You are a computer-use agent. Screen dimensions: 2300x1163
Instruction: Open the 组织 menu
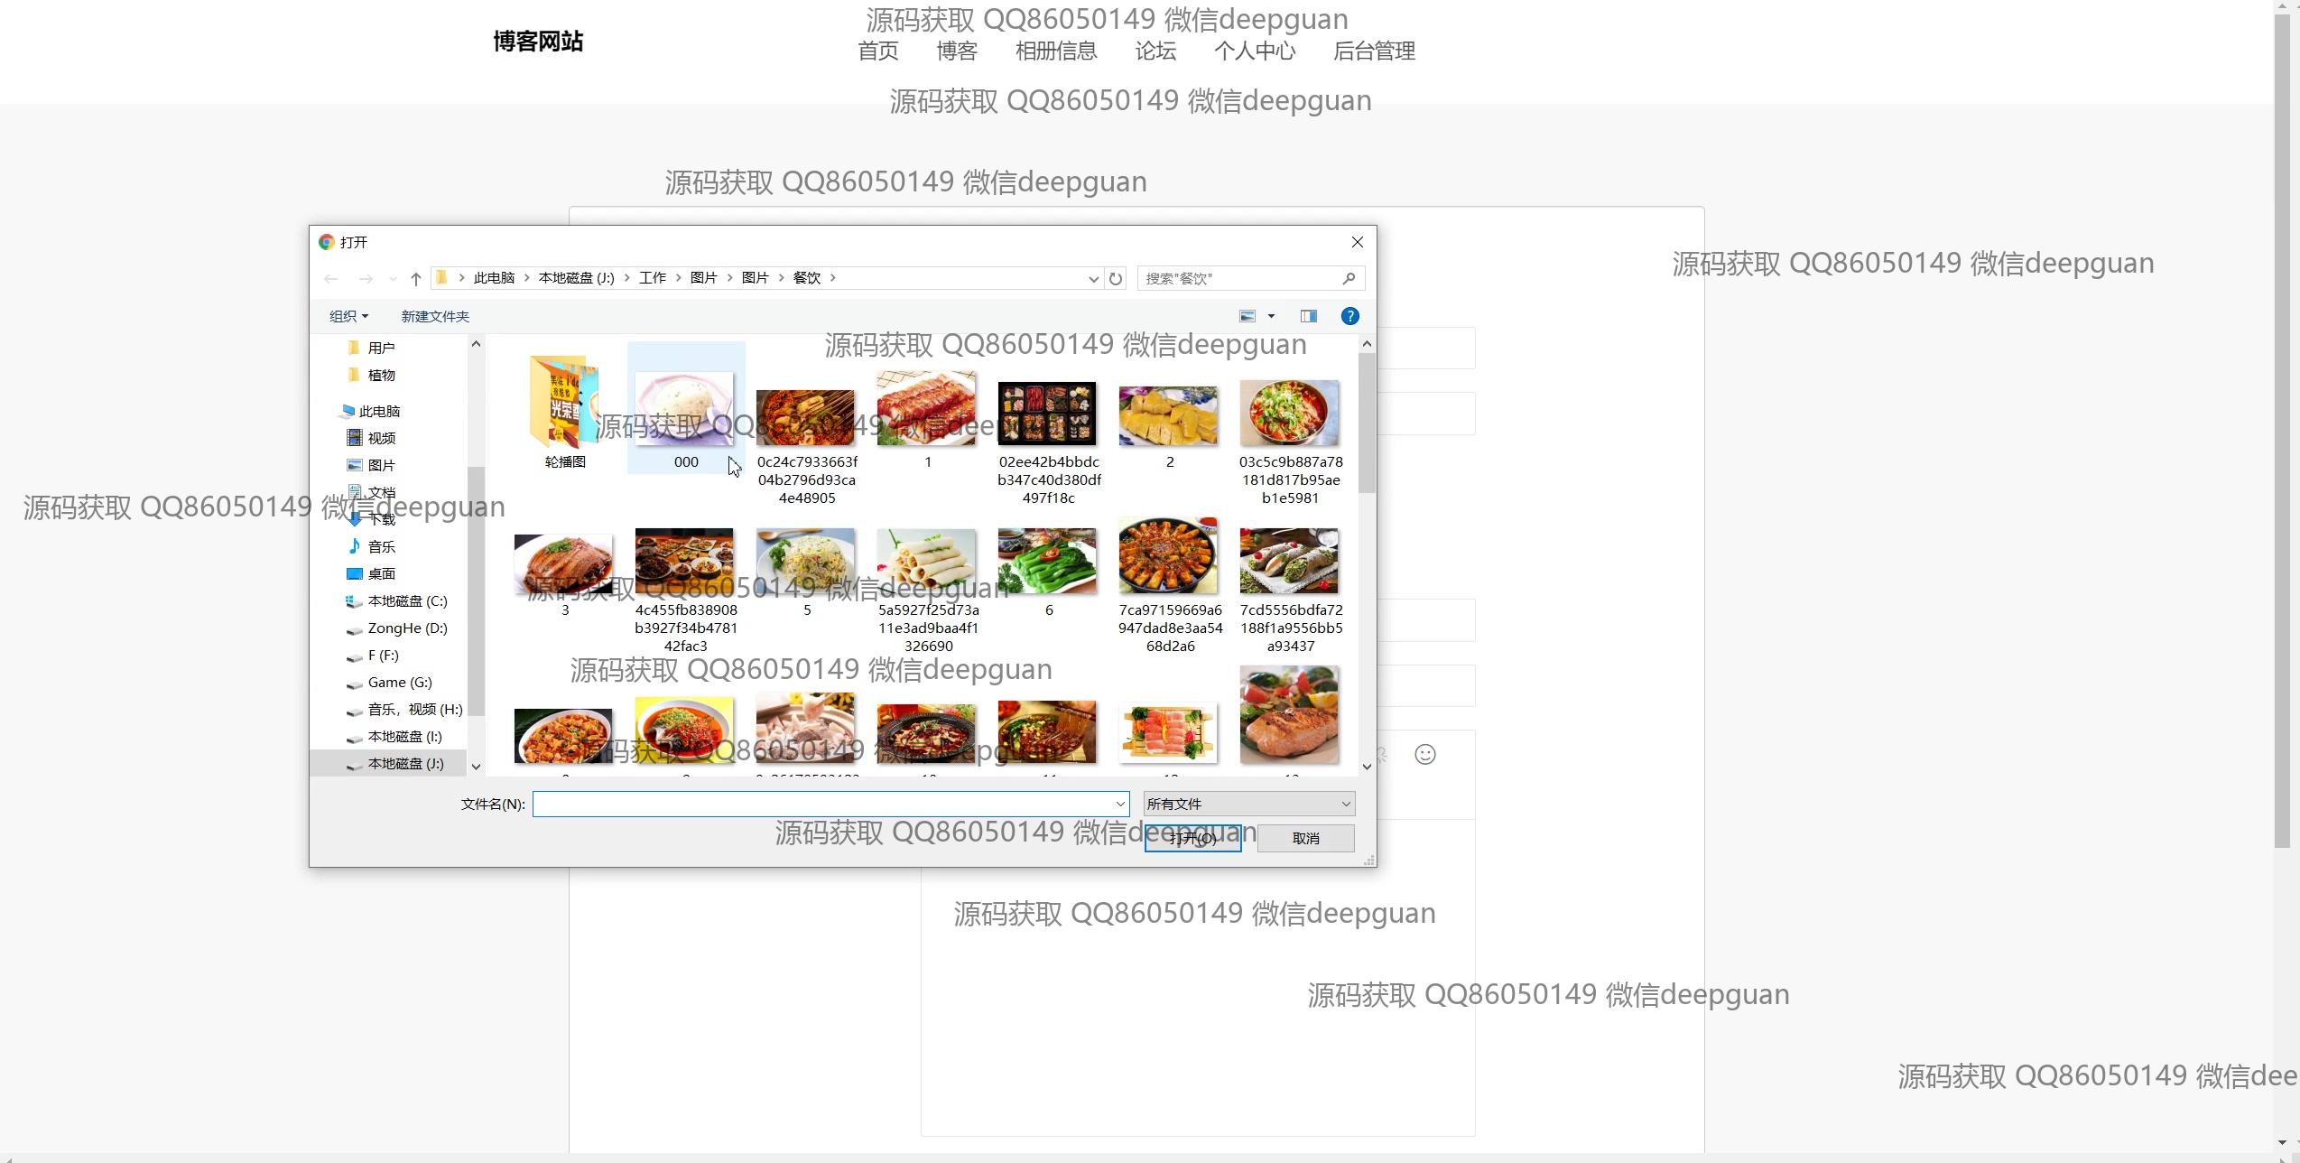pos(348,316)
